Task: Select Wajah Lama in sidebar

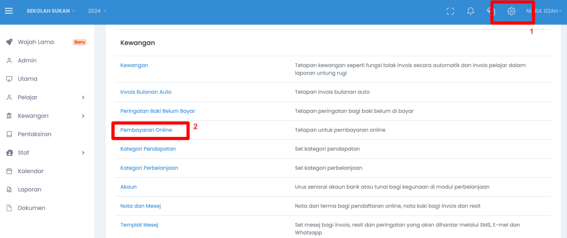Action: 36,42
